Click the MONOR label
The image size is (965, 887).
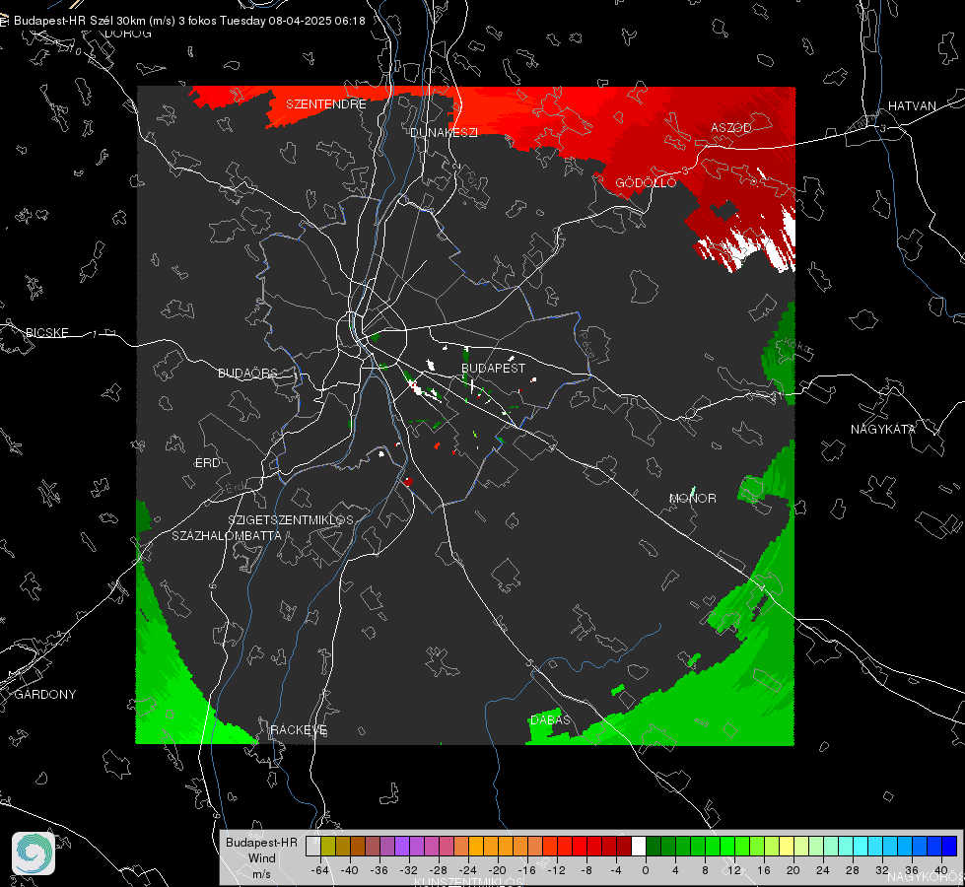tap(692, 498)
